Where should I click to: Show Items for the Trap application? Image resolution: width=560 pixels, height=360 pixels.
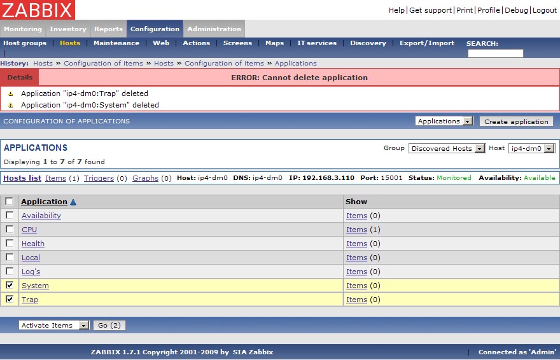click(x=356, y=300)
